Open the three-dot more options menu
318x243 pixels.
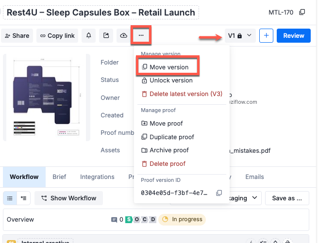point(141,35)
